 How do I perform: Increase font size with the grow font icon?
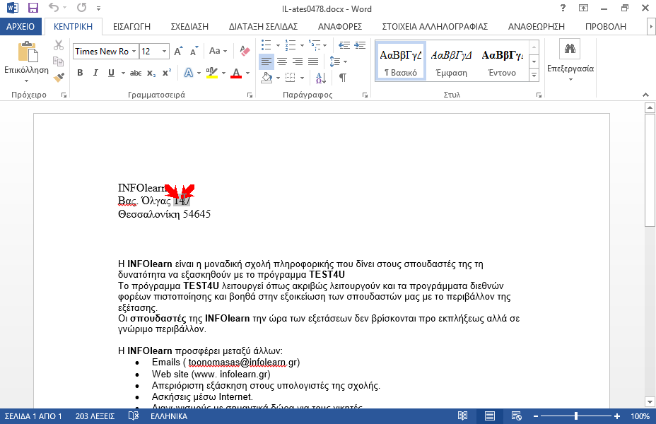pos(178,52)
